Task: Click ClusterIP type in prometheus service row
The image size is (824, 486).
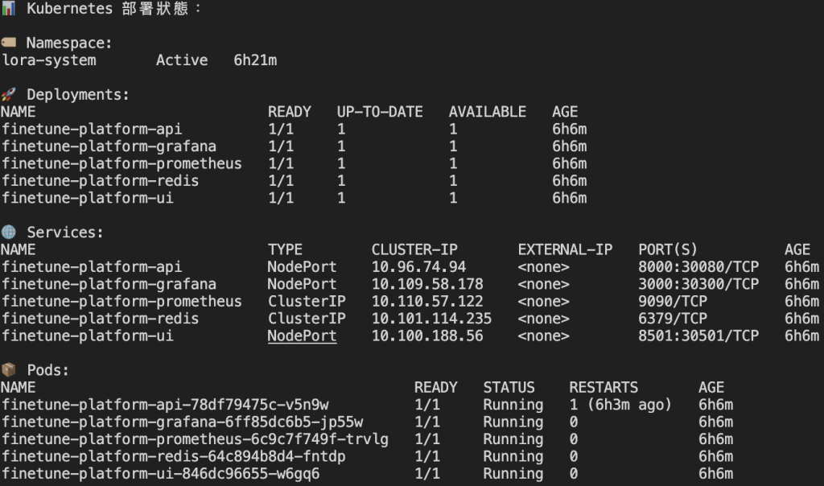Action: click(x=307, y=302)
